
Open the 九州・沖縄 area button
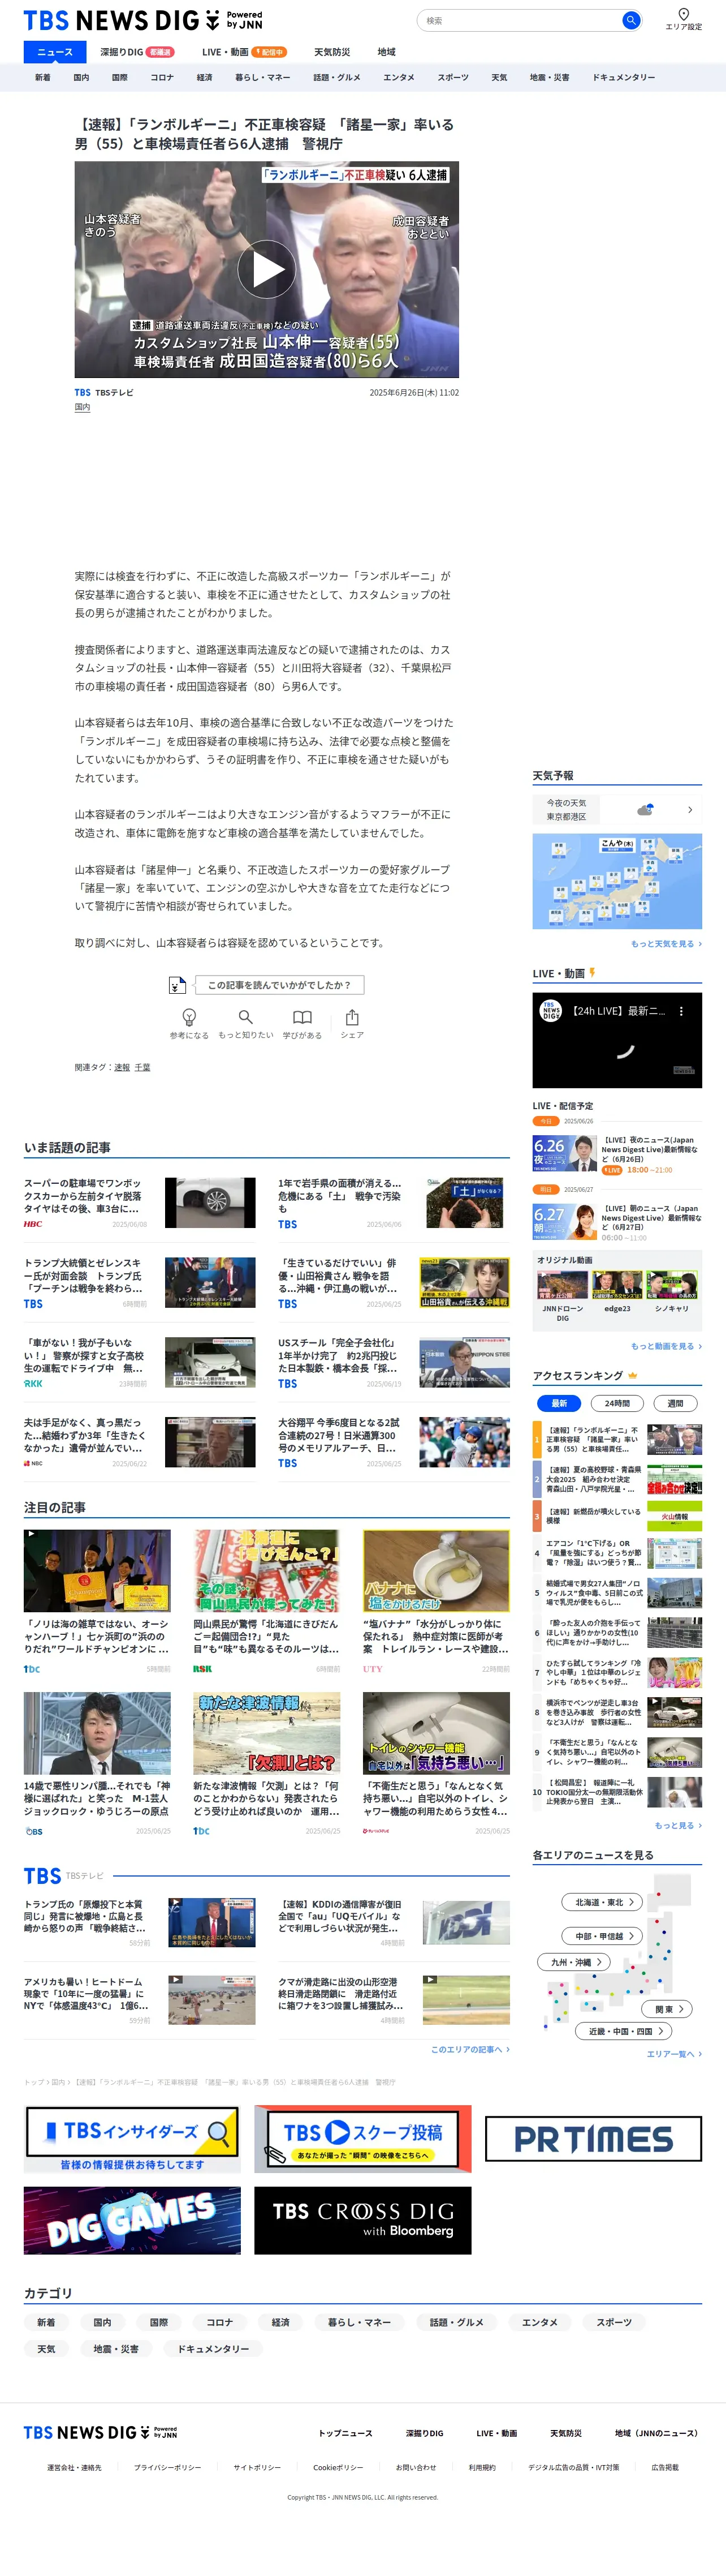click(x=575, y=1962)
